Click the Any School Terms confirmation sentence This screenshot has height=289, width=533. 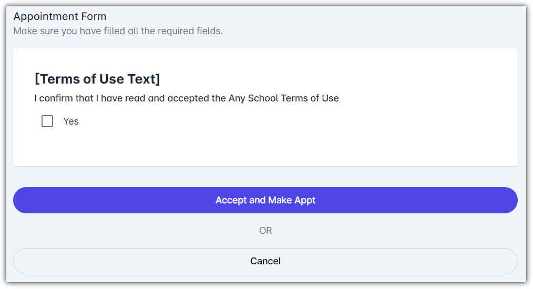(x=187, y=98)
